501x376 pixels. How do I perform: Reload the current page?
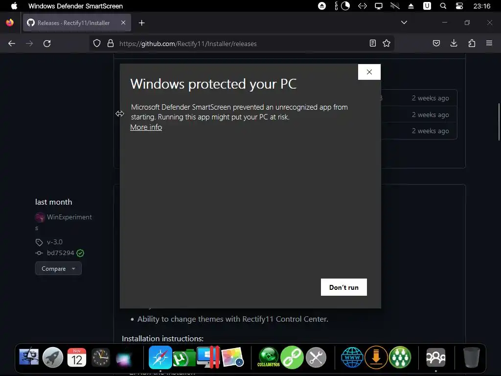[47, 44]
